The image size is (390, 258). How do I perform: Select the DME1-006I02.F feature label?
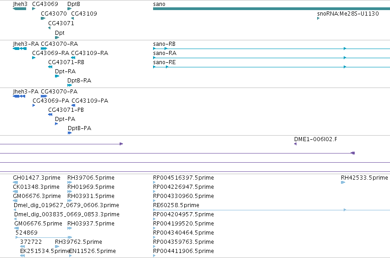pyautogui.click(x=316, y=139)
